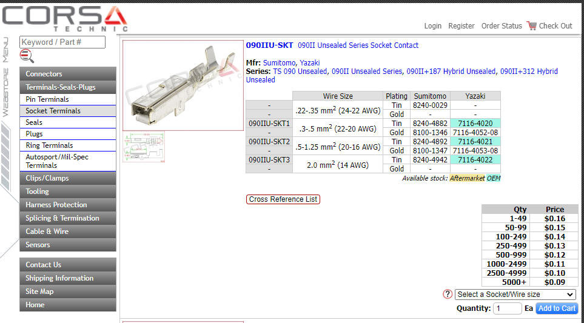The image size is (584, 323).
Task: Select Autosport/Mil-Spec Terminals submenu item
Action: [x=68, y=161]
